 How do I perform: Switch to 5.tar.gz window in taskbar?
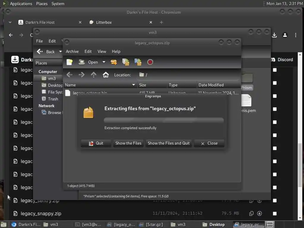pyautogui.click(x=151, y=224)
